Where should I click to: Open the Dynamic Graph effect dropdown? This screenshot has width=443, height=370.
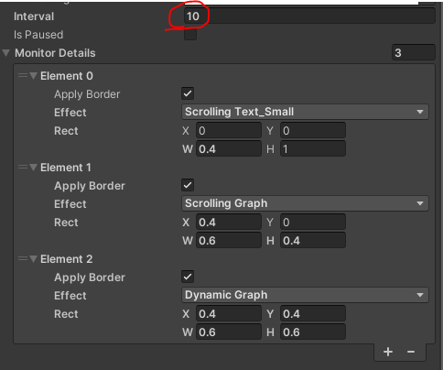[x=305, y=295]
